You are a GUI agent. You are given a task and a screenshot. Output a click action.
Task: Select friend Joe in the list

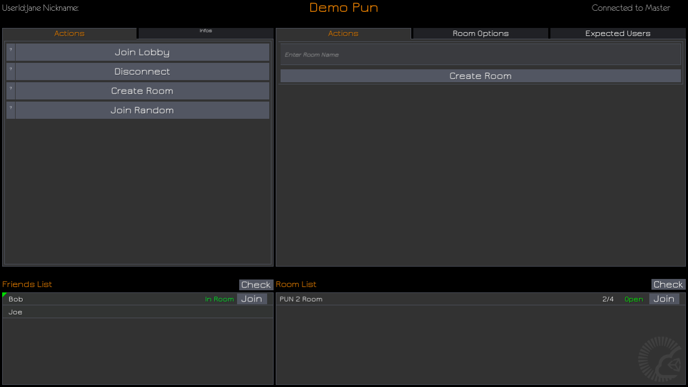pyautogui.click(x=138, y=312)
